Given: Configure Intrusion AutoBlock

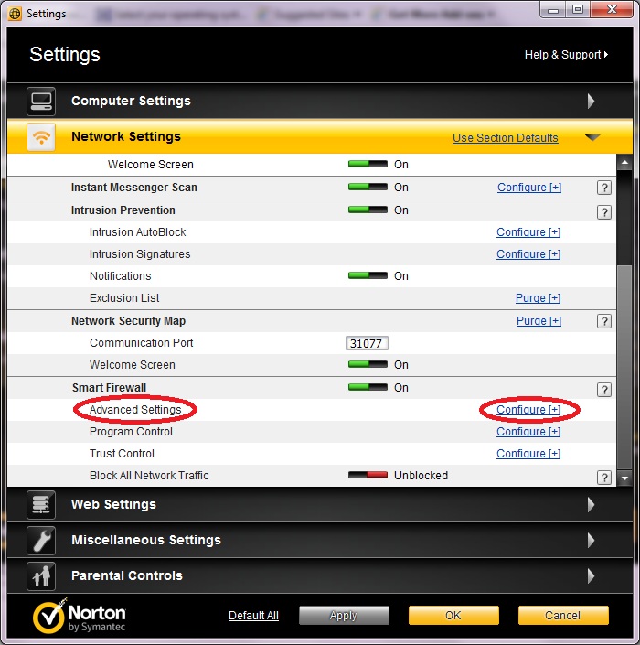Looking at the screenshot, I should pos(528,232).
